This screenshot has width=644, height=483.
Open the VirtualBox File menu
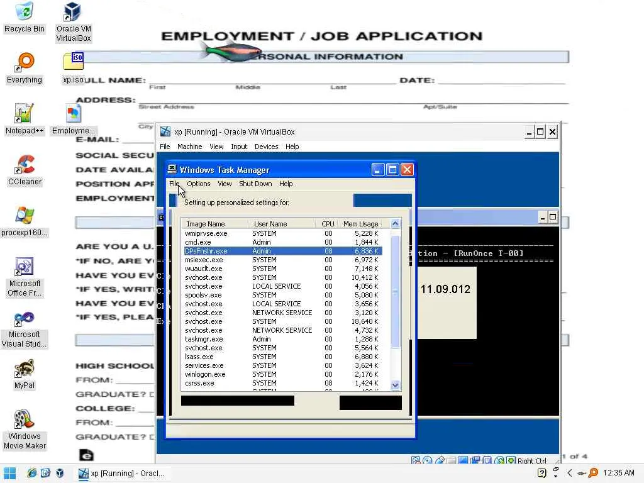[165, 147]
